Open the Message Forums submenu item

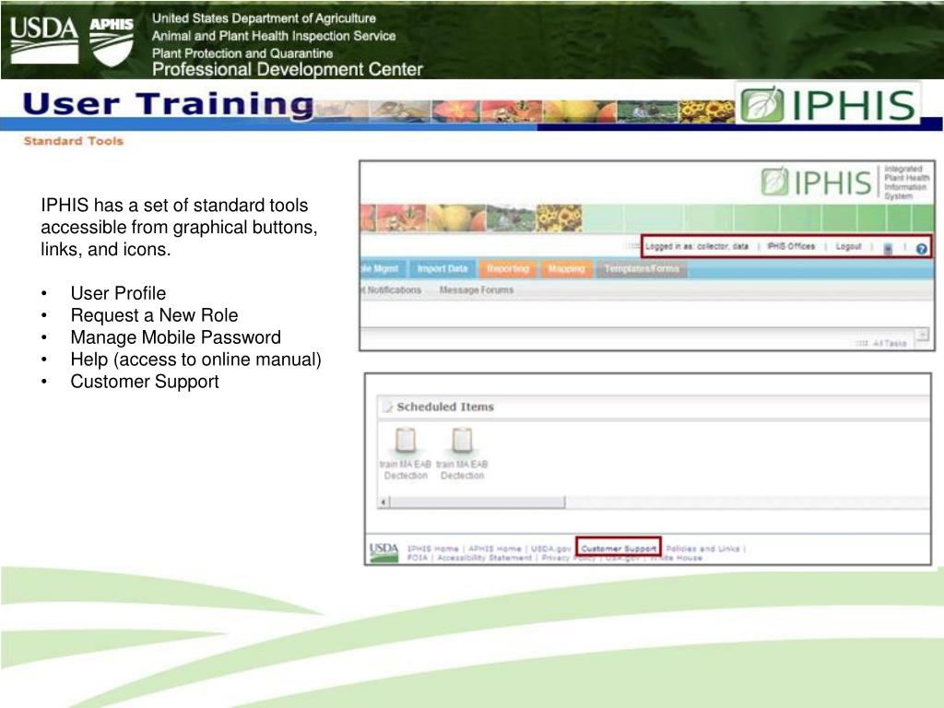tap(477, 290)
